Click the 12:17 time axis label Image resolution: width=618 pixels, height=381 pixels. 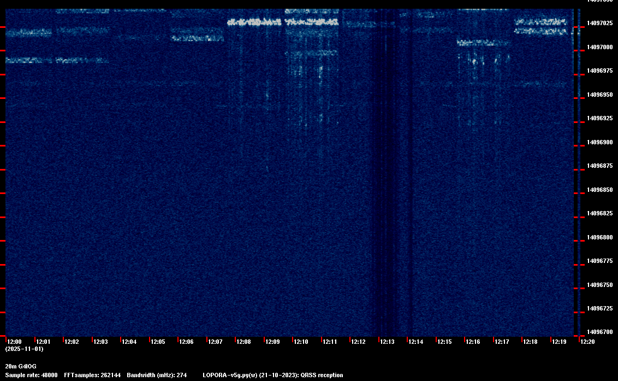pyautogui.click(x=502, y=342)
